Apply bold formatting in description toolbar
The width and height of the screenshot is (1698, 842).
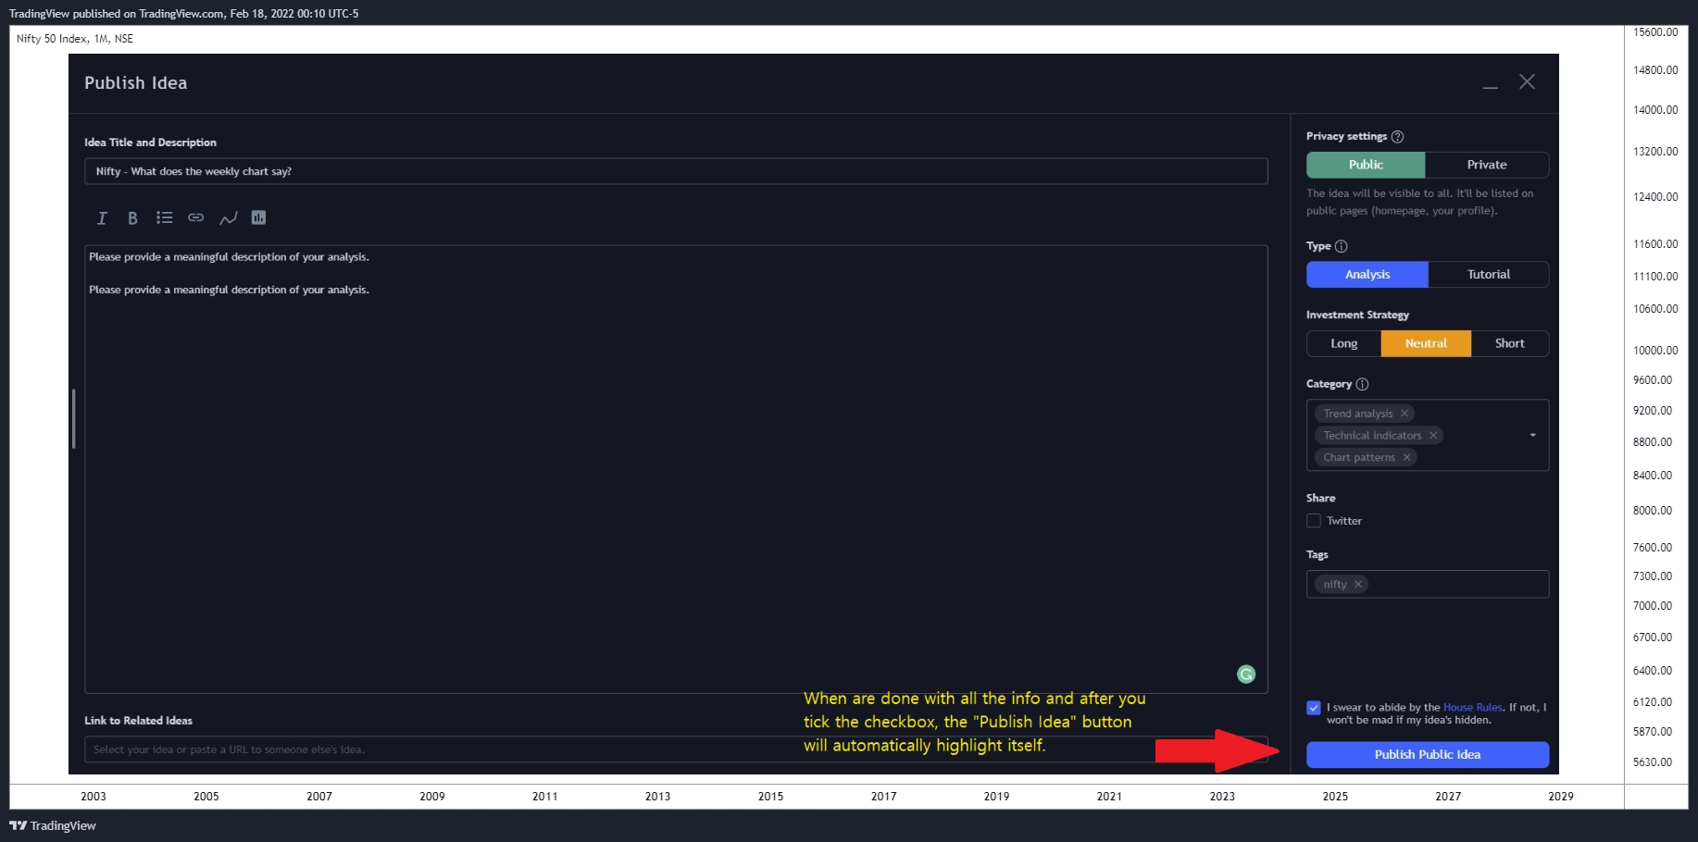[132, 218]
